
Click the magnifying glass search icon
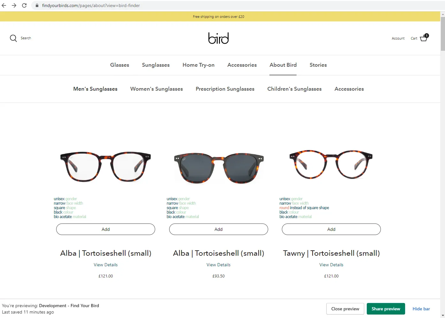[x=13, y=38]
